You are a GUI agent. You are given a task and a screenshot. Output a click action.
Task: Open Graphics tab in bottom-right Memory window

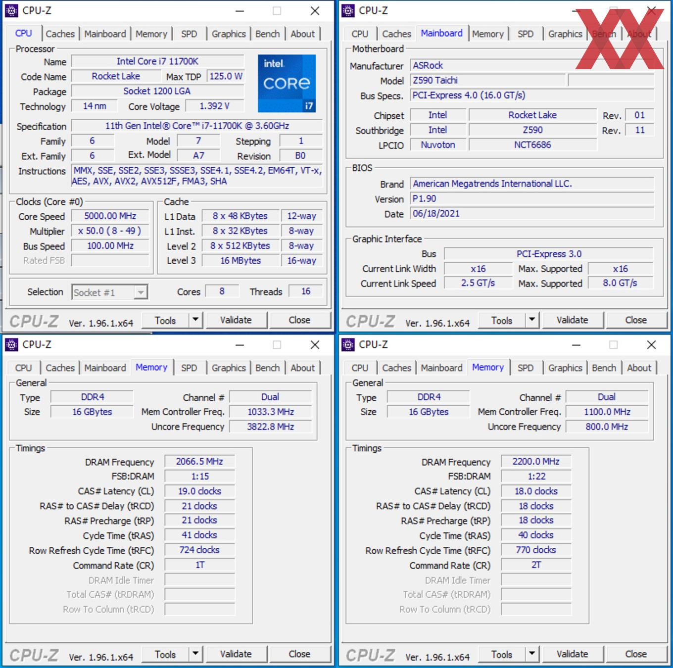[565, 368]
